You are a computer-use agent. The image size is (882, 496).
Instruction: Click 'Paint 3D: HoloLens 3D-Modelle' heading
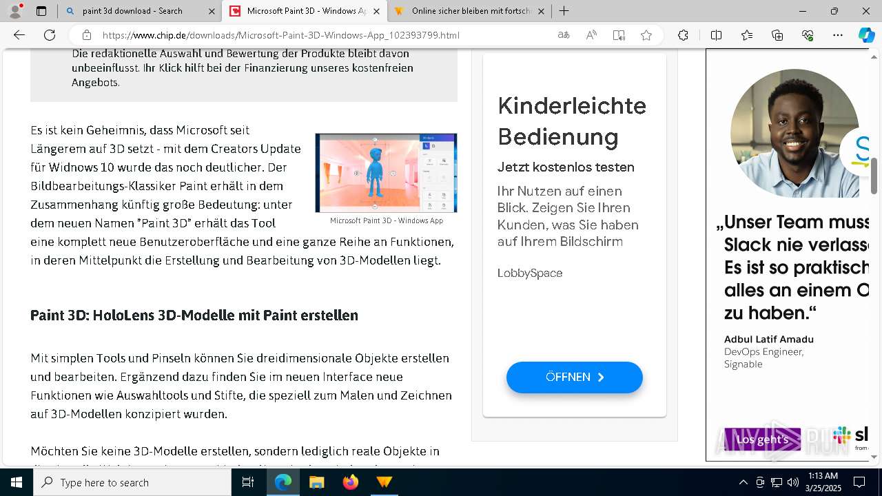[x=194, y=315]
